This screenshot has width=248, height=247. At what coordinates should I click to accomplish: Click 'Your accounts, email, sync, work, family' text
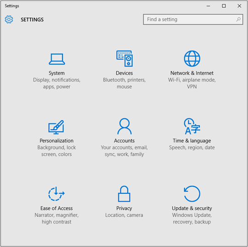[124, 151]
